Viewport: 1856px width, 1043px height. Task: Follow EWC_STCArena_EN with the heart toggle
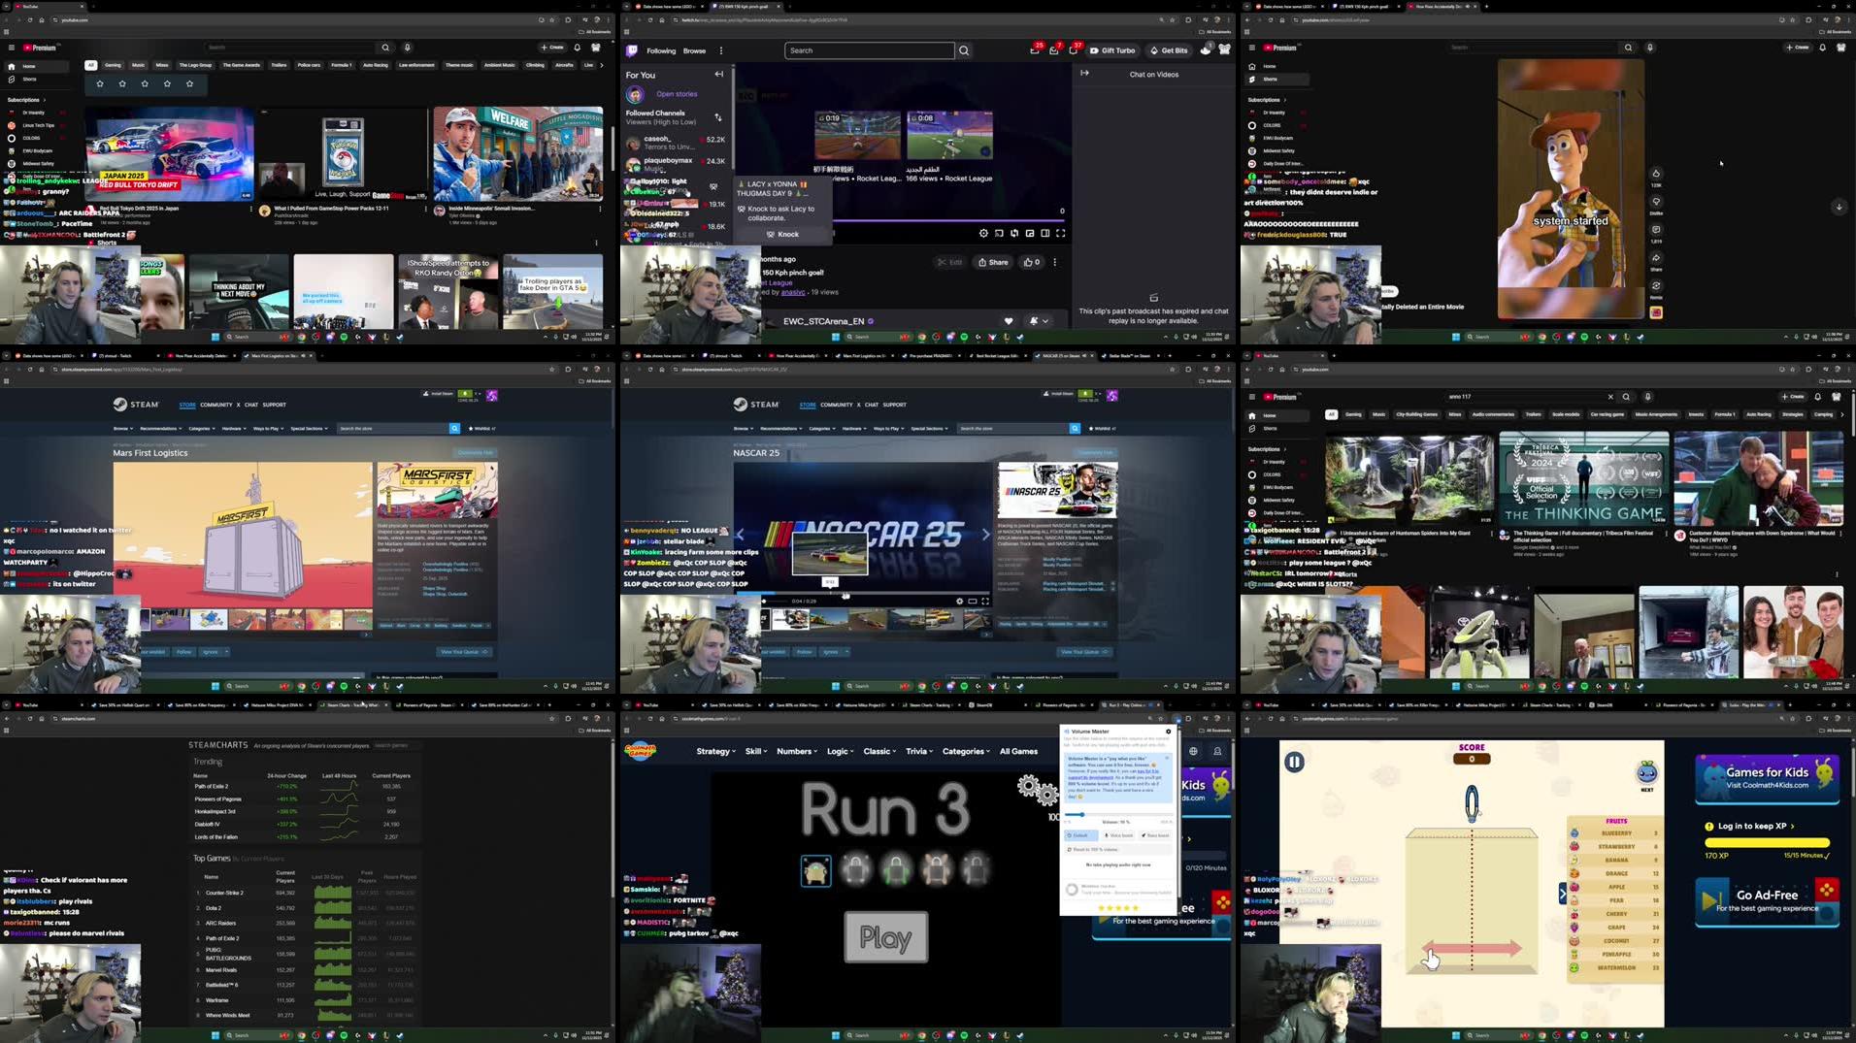pos(1009,321)
